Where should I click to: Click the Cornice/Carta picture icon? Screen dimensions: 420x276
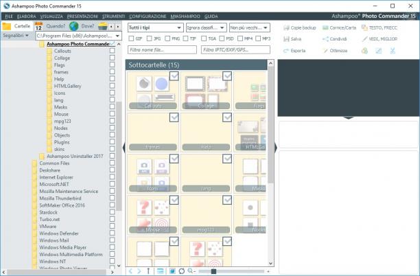325,27
